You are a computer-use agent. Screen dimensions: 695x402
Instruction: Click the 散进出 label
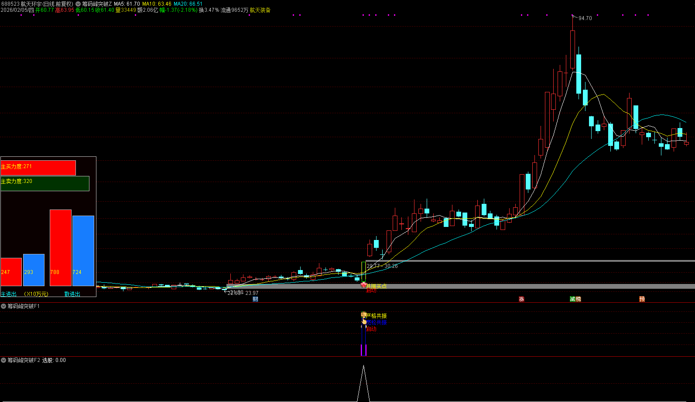pos(72,294)
